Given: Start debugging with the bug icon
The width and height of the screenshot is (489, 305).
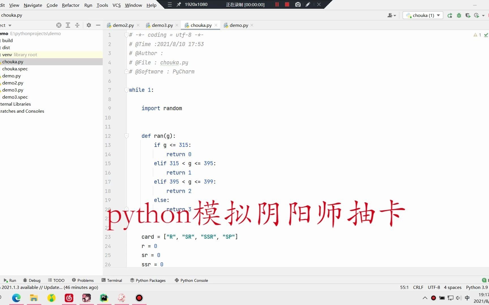Looking at the screenshot, I should 459,15.
